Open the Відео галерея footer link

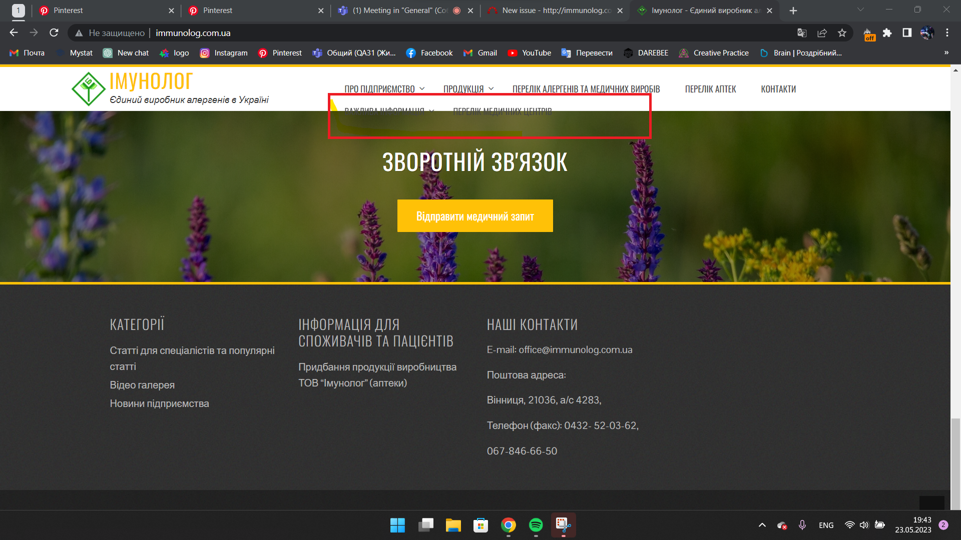(142, 385)
